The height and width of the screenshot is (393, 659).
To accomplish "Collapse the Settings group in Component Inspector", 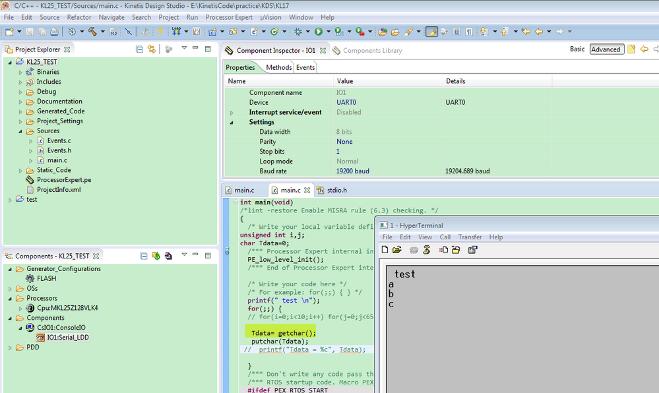I will pyautogui.click(x=232, y=122).
